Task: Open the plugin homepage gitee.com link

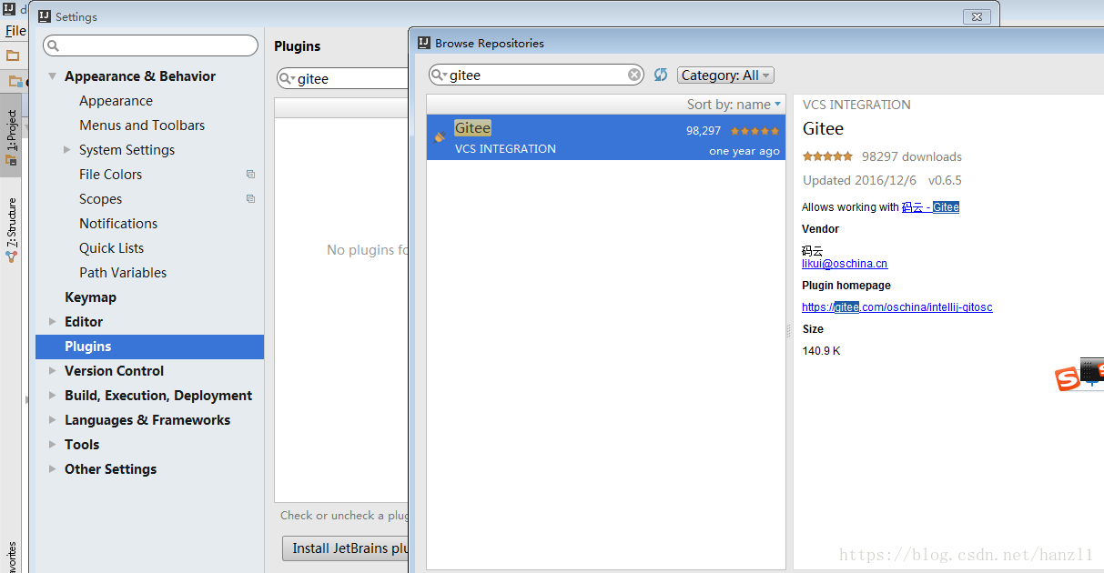Action: tap(897, 307)
